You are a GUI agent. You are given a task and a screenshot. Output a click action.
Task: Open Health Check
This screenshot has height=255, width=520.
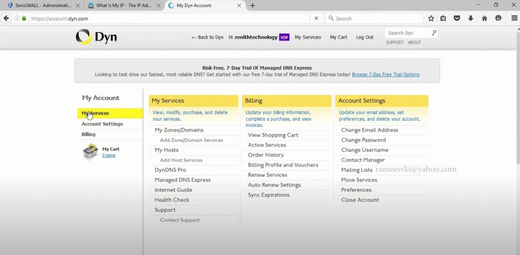coord(172,200)
